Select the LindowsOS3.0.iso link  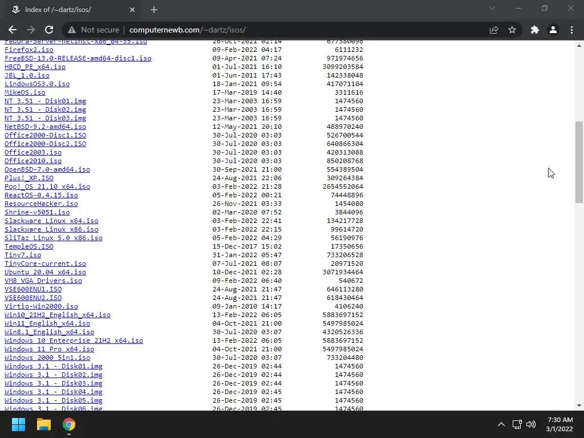[37, 84]
